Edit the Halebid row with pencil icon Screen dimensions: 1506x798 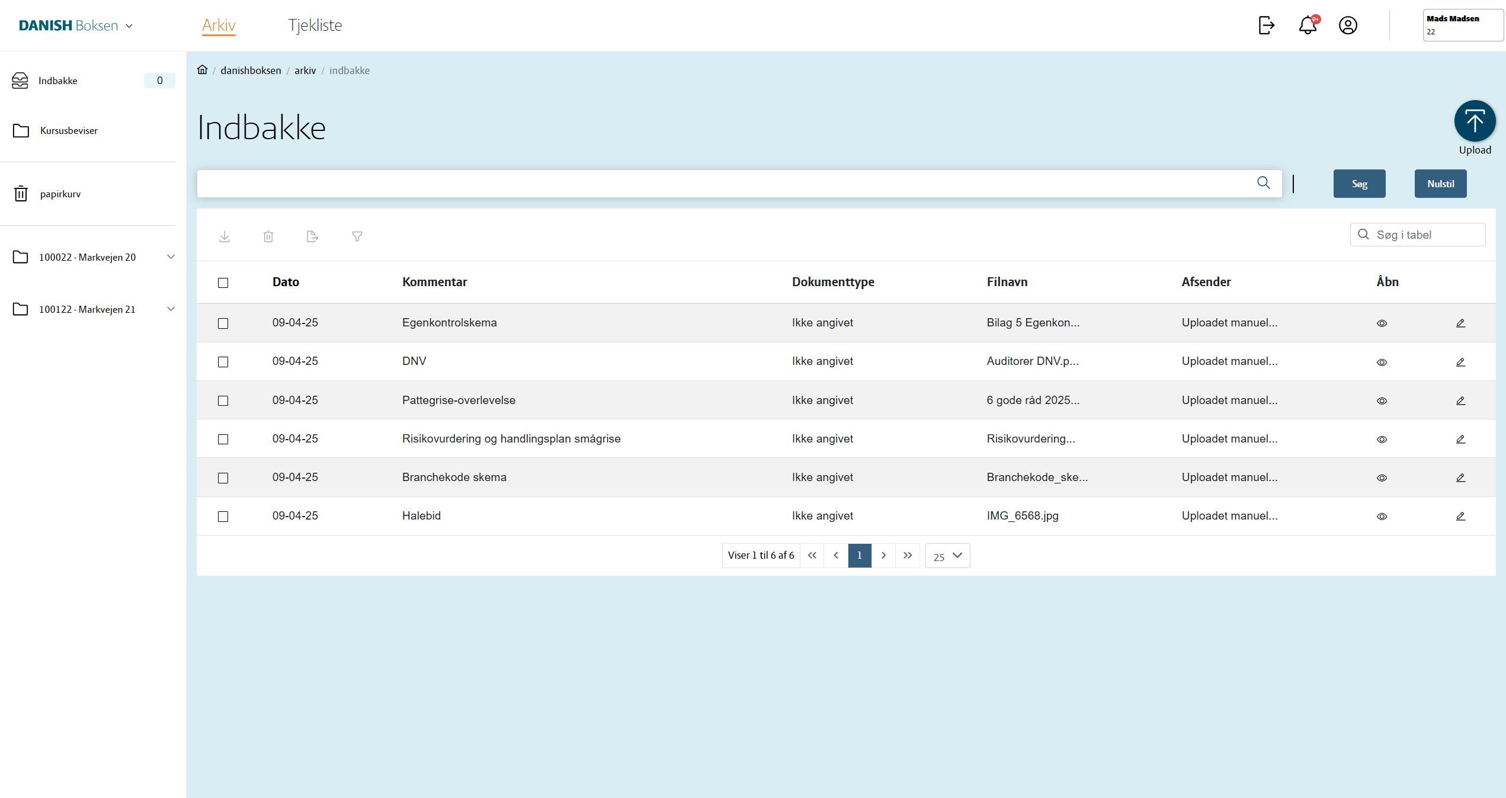click(1460, 516)
